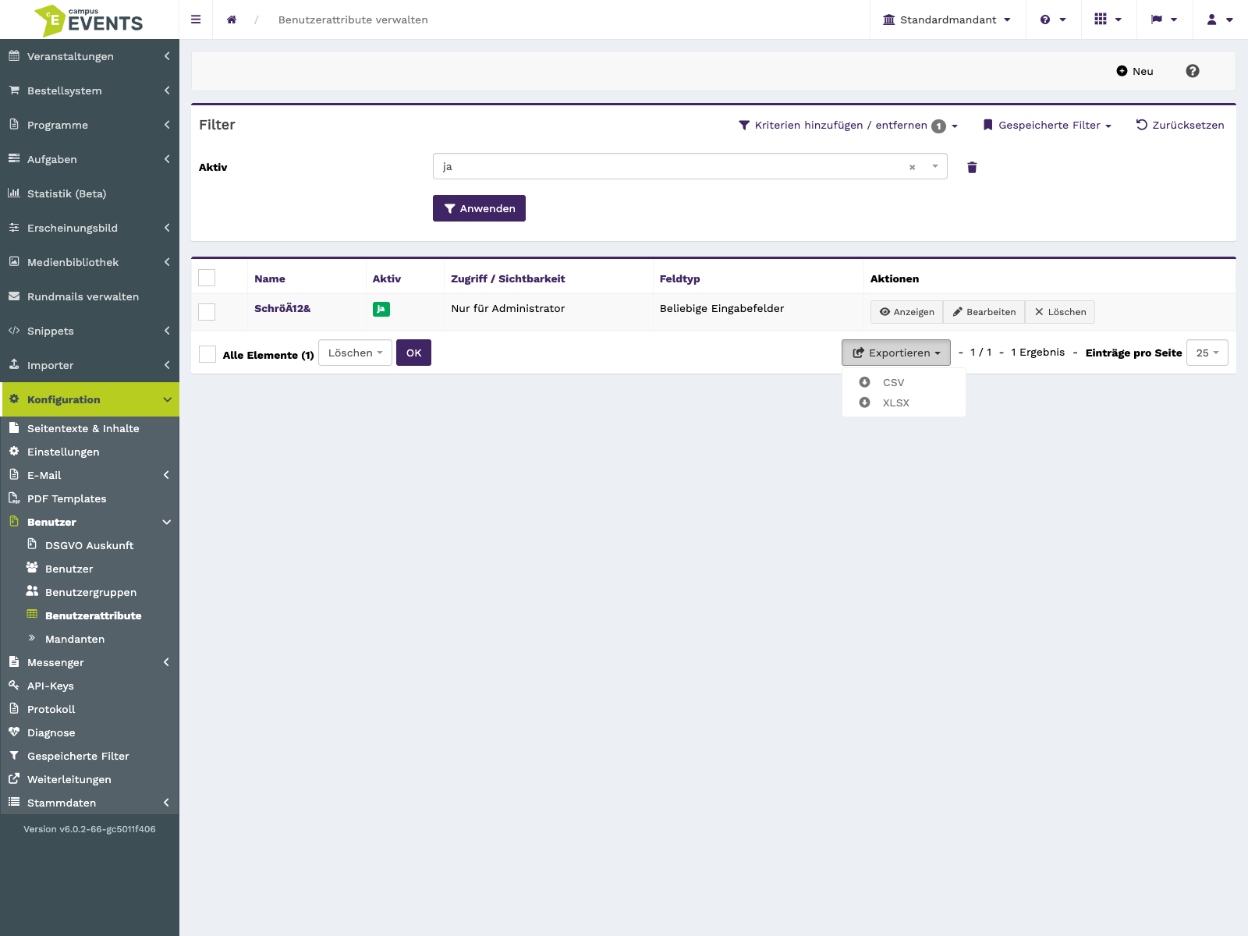Choose XLSX export option
1248x936 pixels.
(x=903, y=402)
